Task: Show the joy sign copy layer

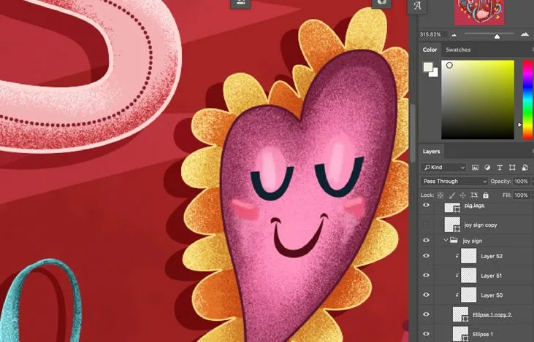Action: click(426, 225)
